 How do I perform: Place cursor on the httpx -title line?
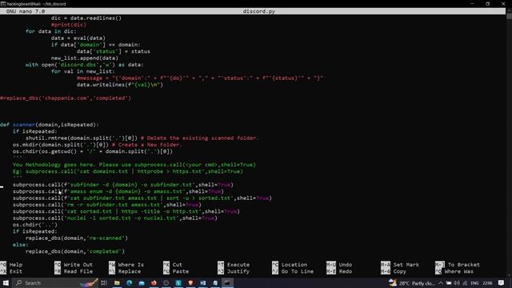click(x=126, y=211)
